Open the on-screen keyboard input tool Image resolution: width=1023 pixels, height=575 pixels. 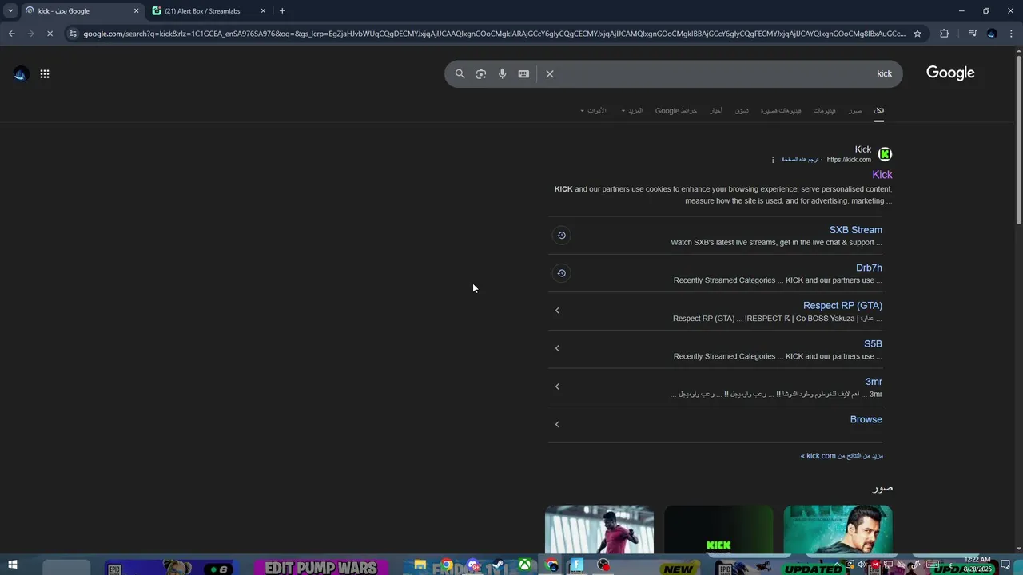523,73
